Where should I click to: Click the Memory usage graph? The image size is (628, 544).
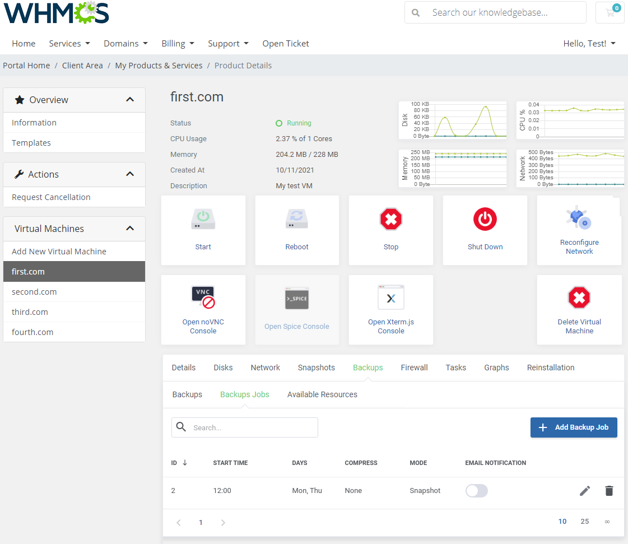(x=453, y=168)
